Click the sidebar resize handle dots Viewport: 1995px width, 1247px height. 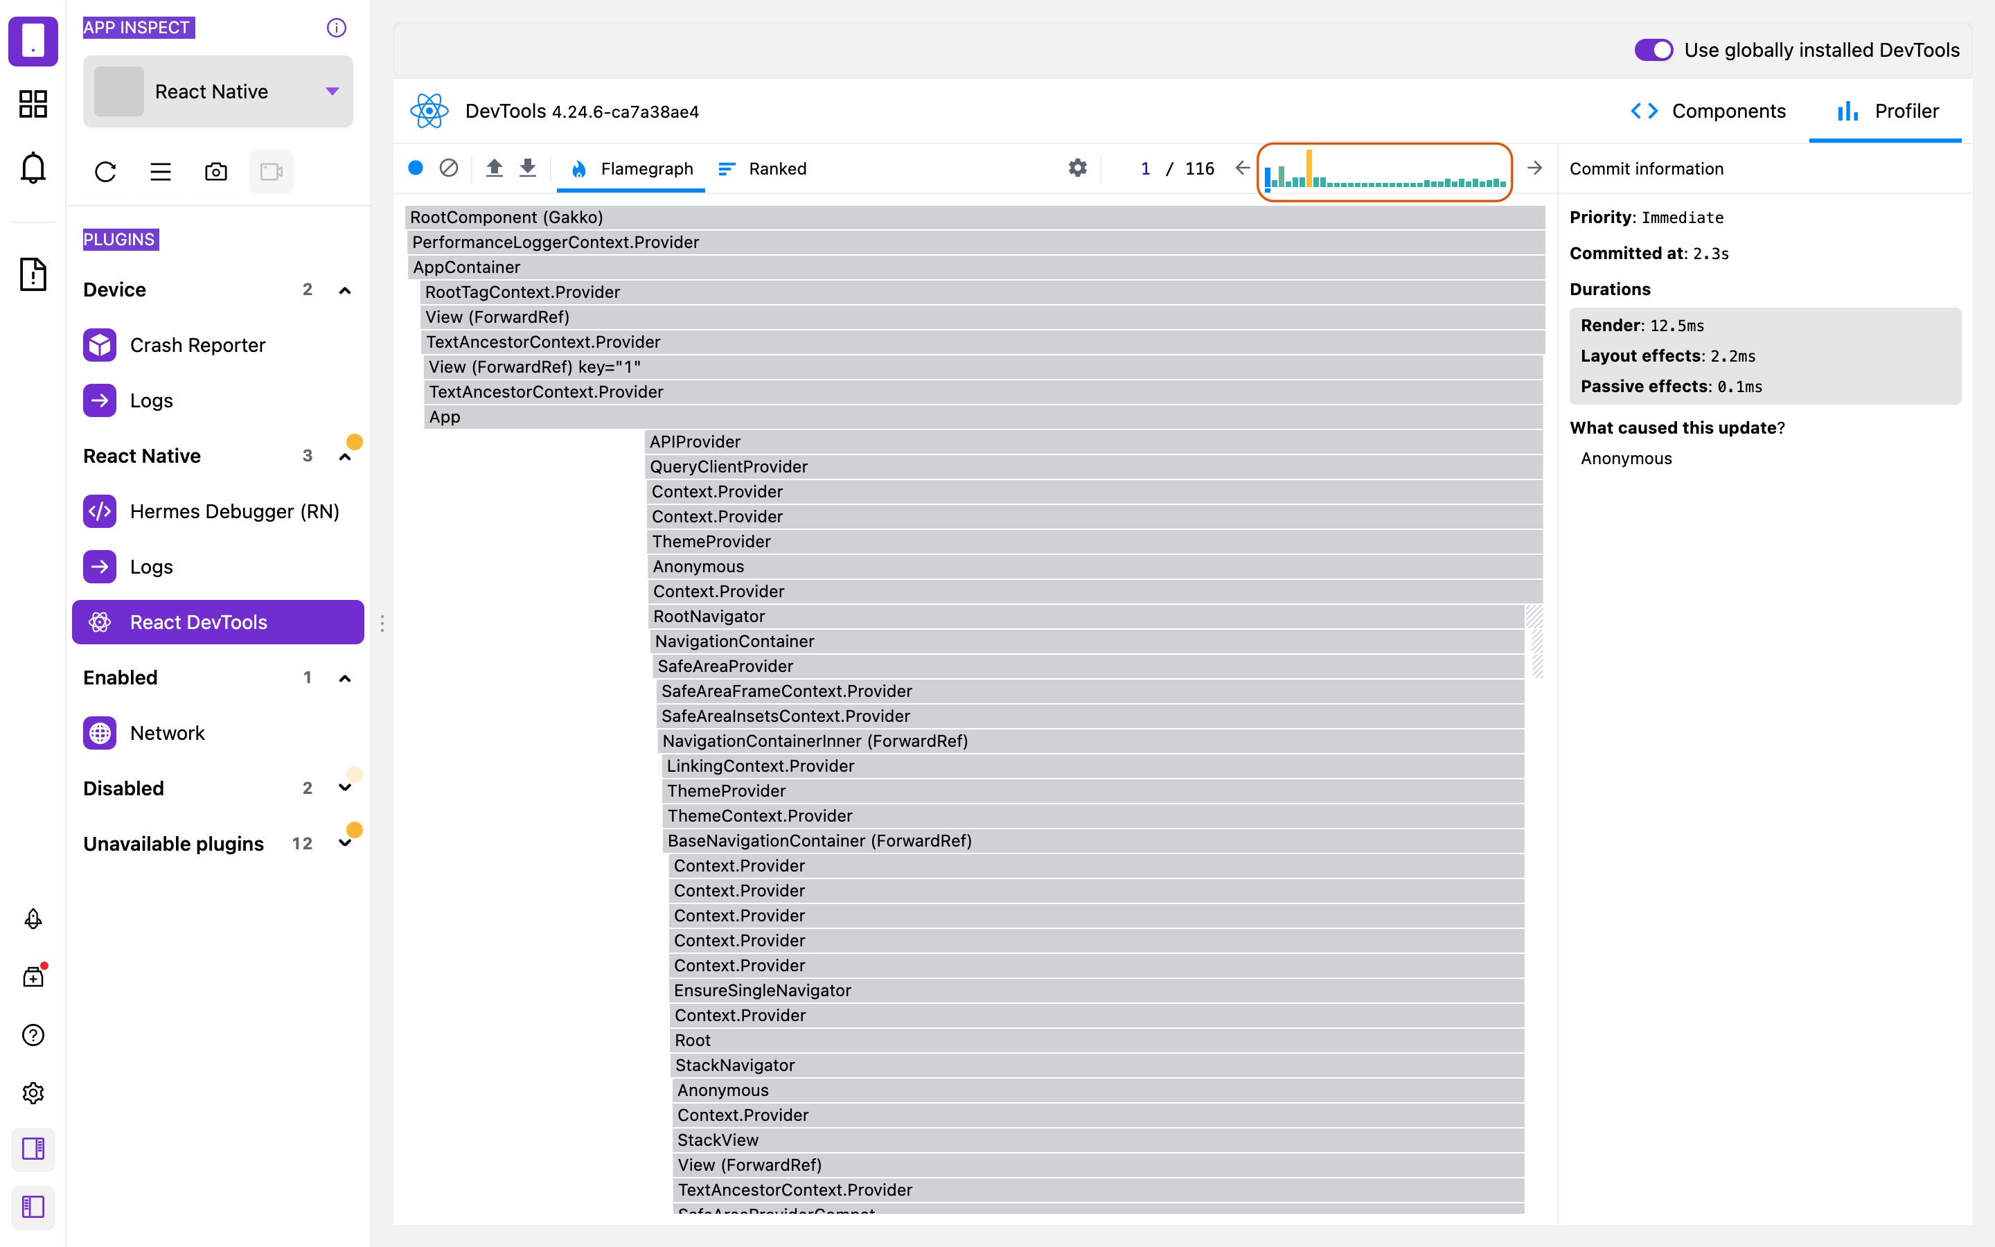point(382,623)
